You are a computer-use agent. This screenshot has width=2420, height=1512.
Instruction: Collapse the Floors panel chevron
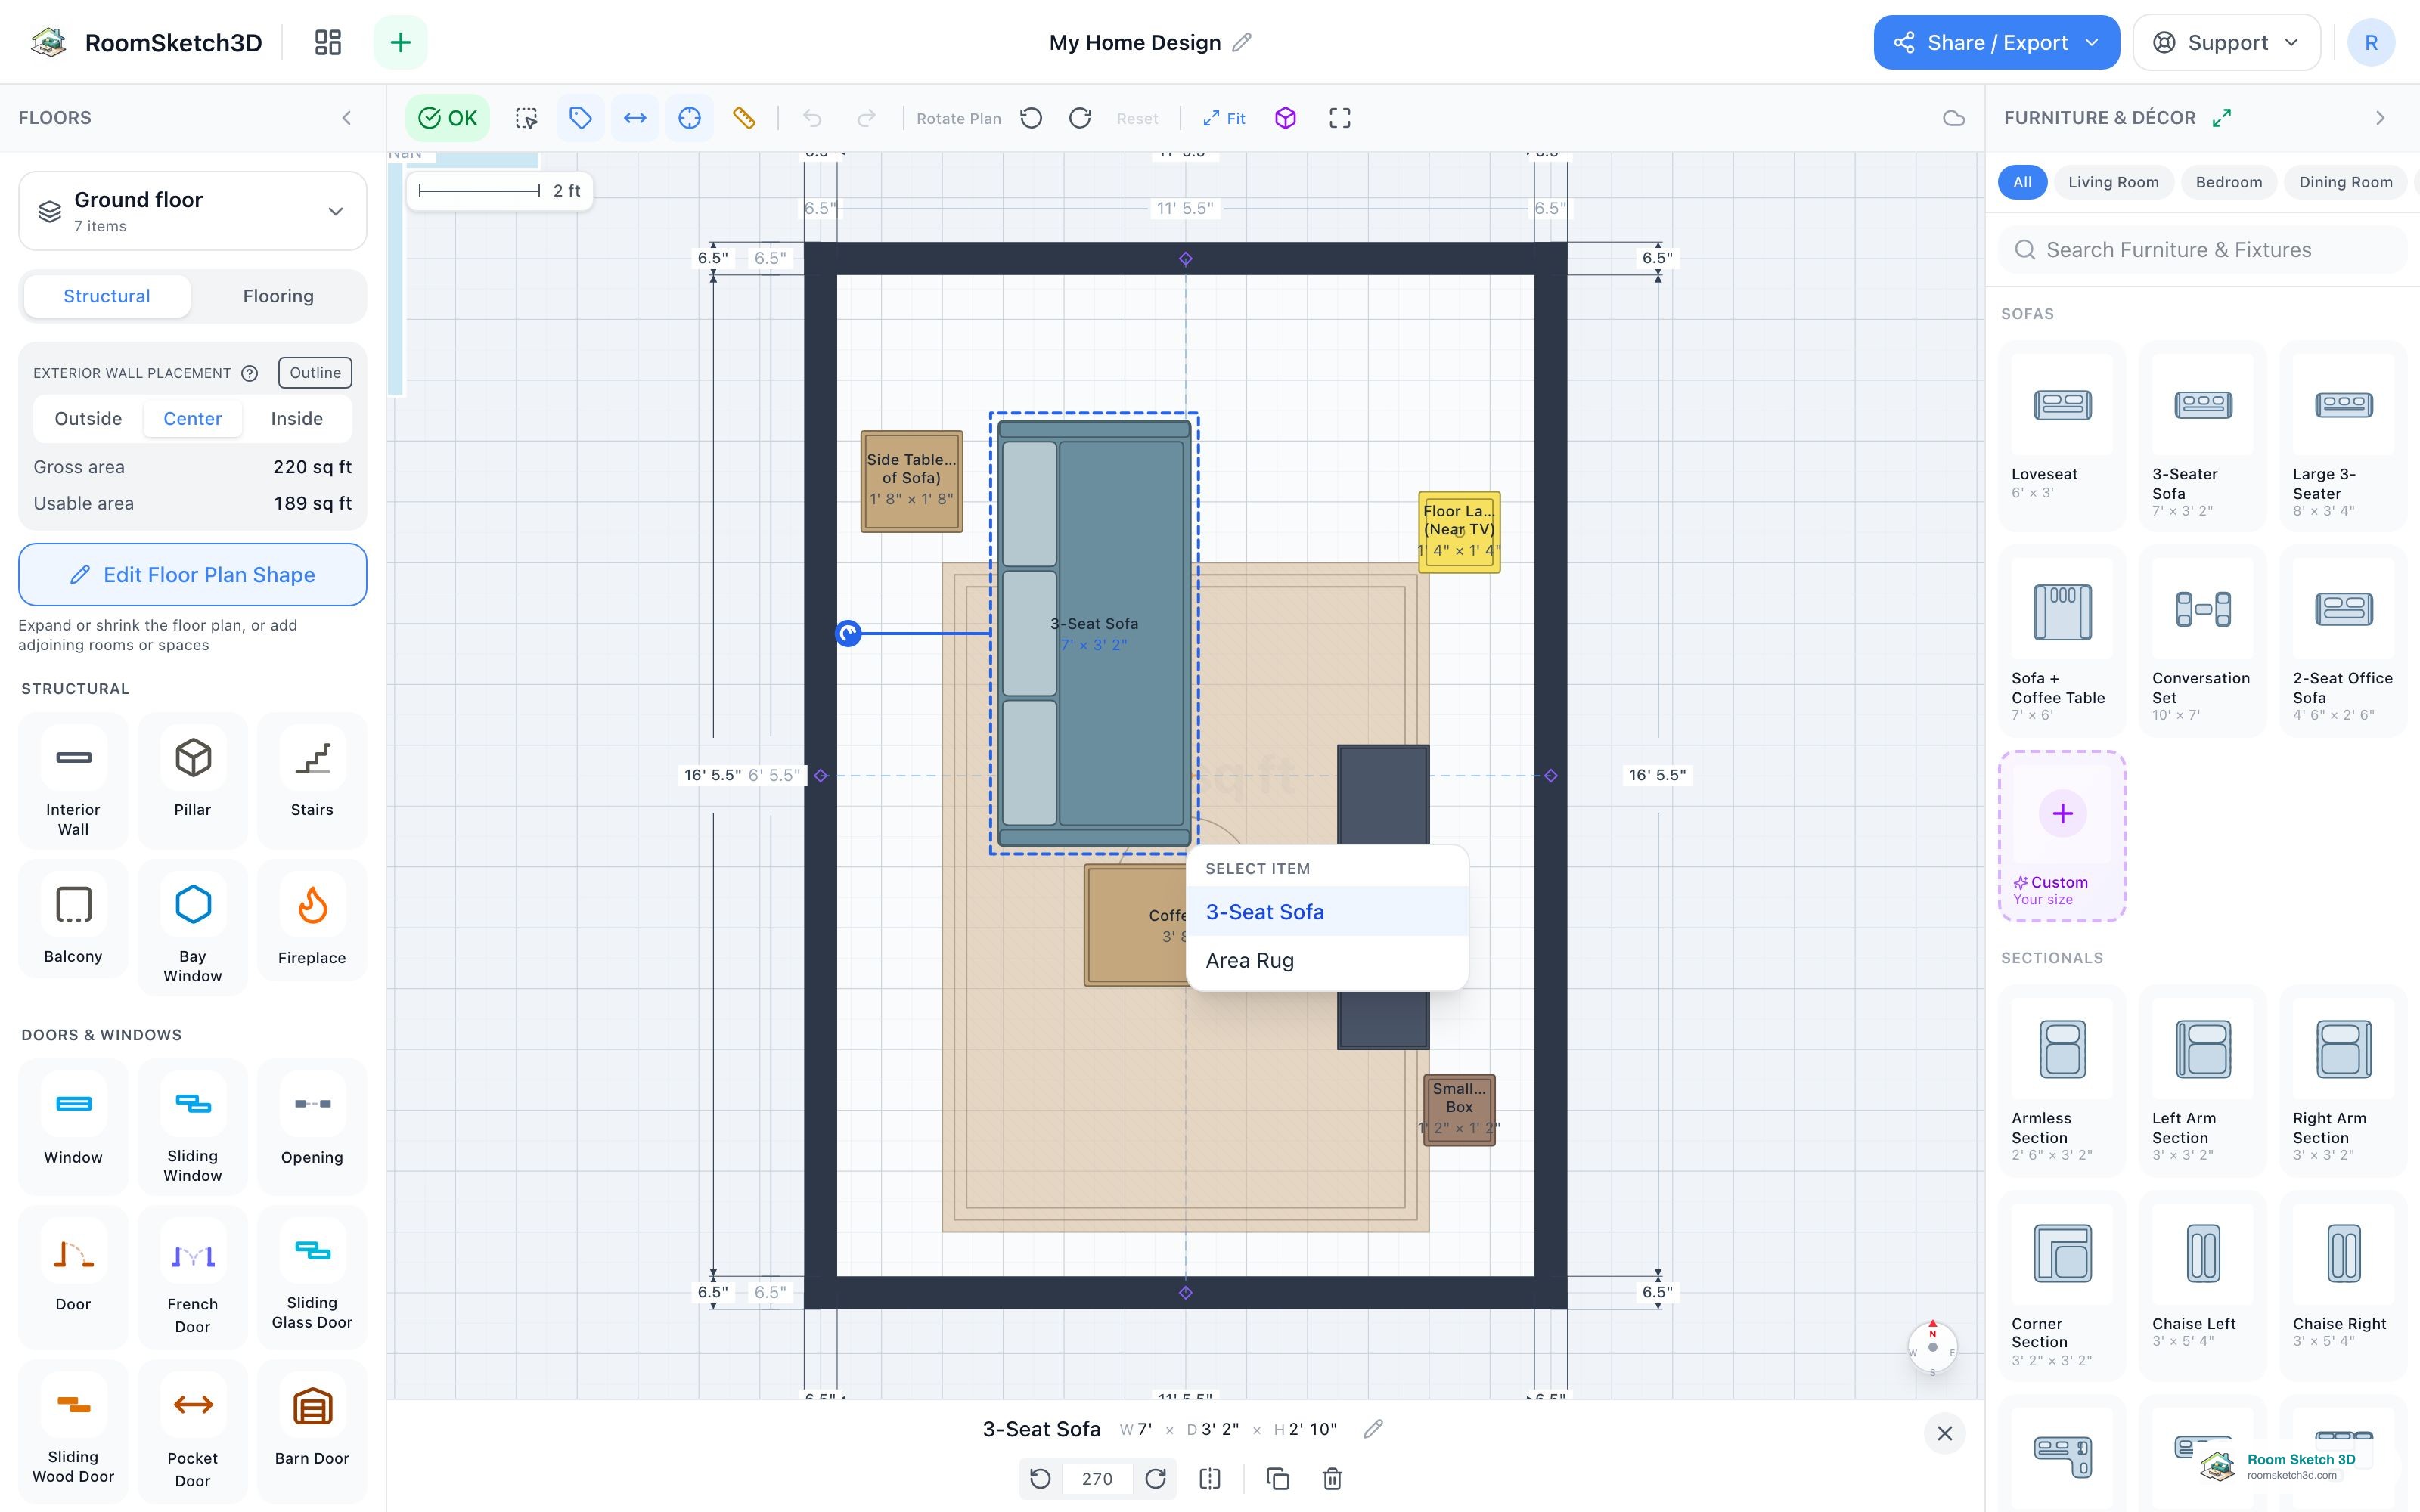347,118
